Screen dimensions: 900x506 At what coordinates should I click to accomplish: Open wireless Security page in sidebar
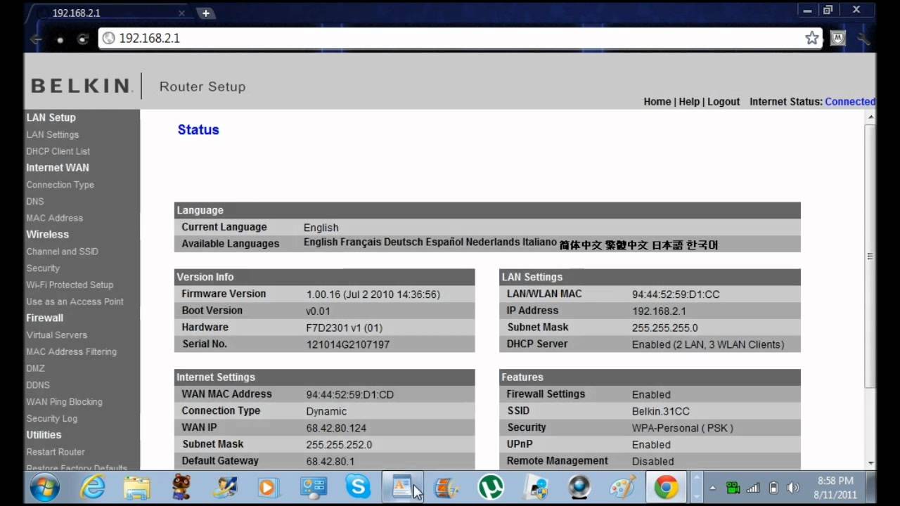tap(43, 268)
